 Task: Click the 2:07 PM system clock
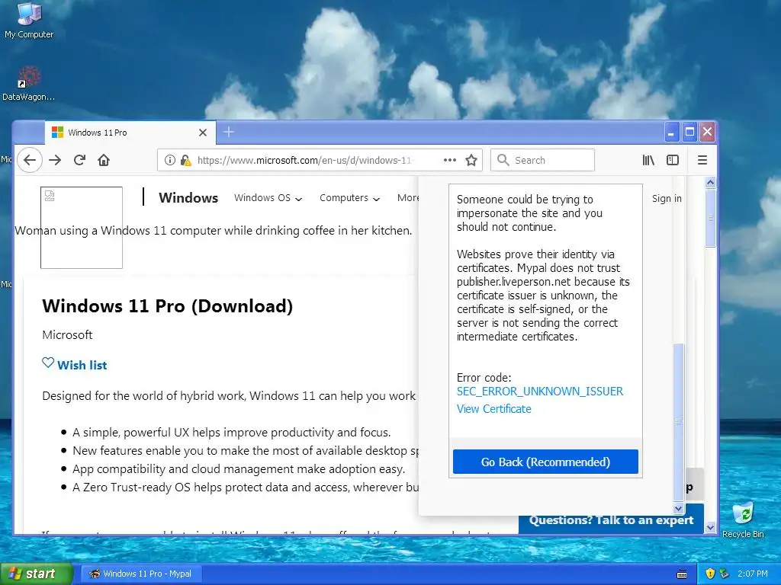pos(753,574)
